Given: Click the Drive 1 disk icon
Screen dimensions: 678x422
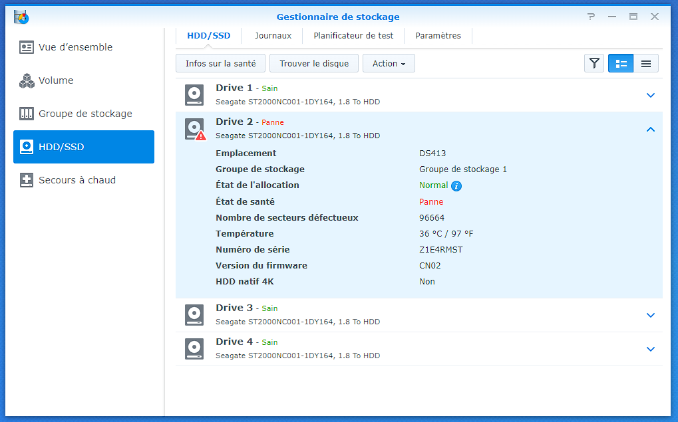Looking at the screenshot, I should pos(194,95).
